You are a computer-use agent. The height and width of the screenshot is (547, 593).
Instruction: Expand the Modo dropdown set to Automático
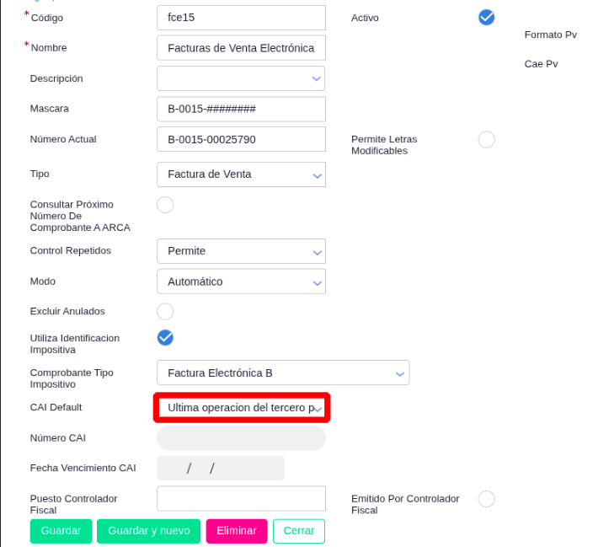tap(241, 282)
